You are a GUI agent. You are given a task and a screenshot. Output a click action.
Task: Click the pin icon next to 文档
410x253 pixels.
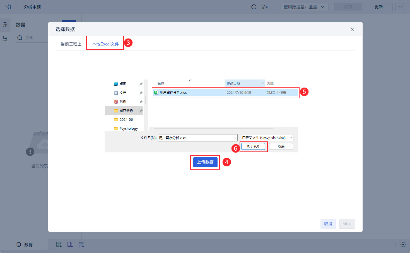pos(141,93)
